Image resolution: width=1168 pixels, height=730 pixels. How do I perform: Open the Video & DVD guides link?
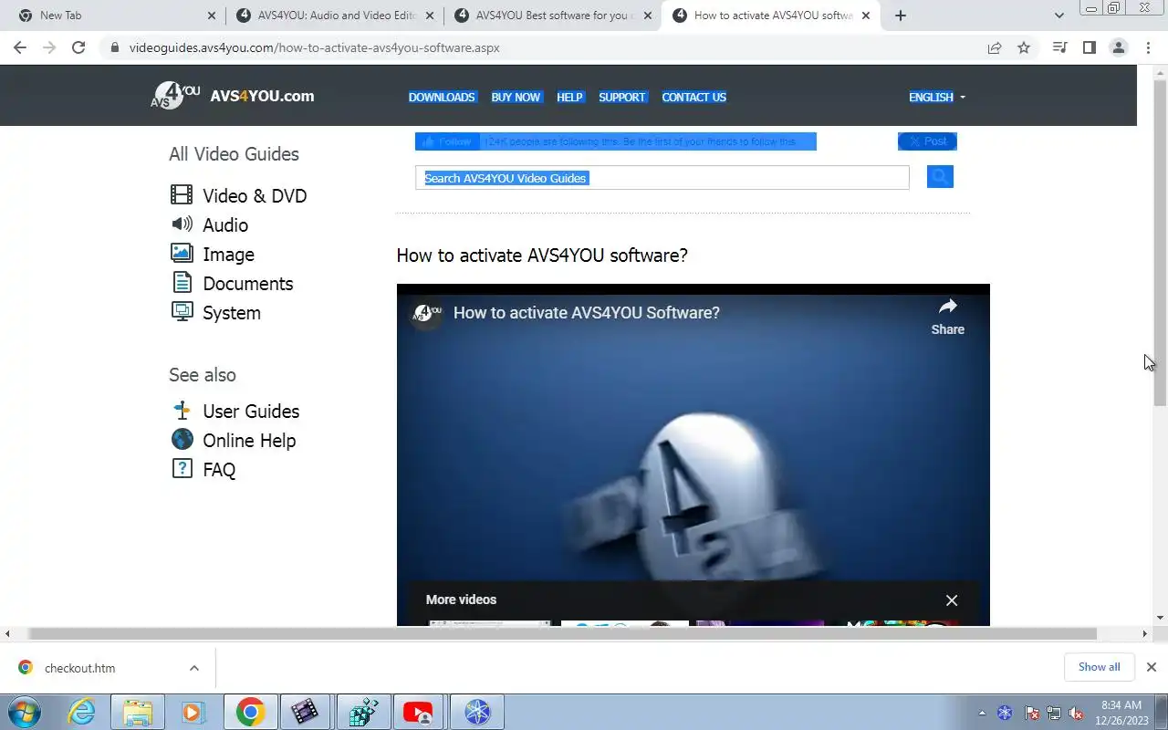pyautogui.click(x=255, y=195)
